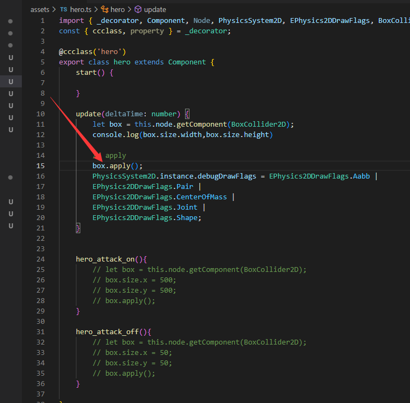The image size is (410, 403).
Task: Click 'ccclass' in the const declaration
Action: (x=107, y=31)
